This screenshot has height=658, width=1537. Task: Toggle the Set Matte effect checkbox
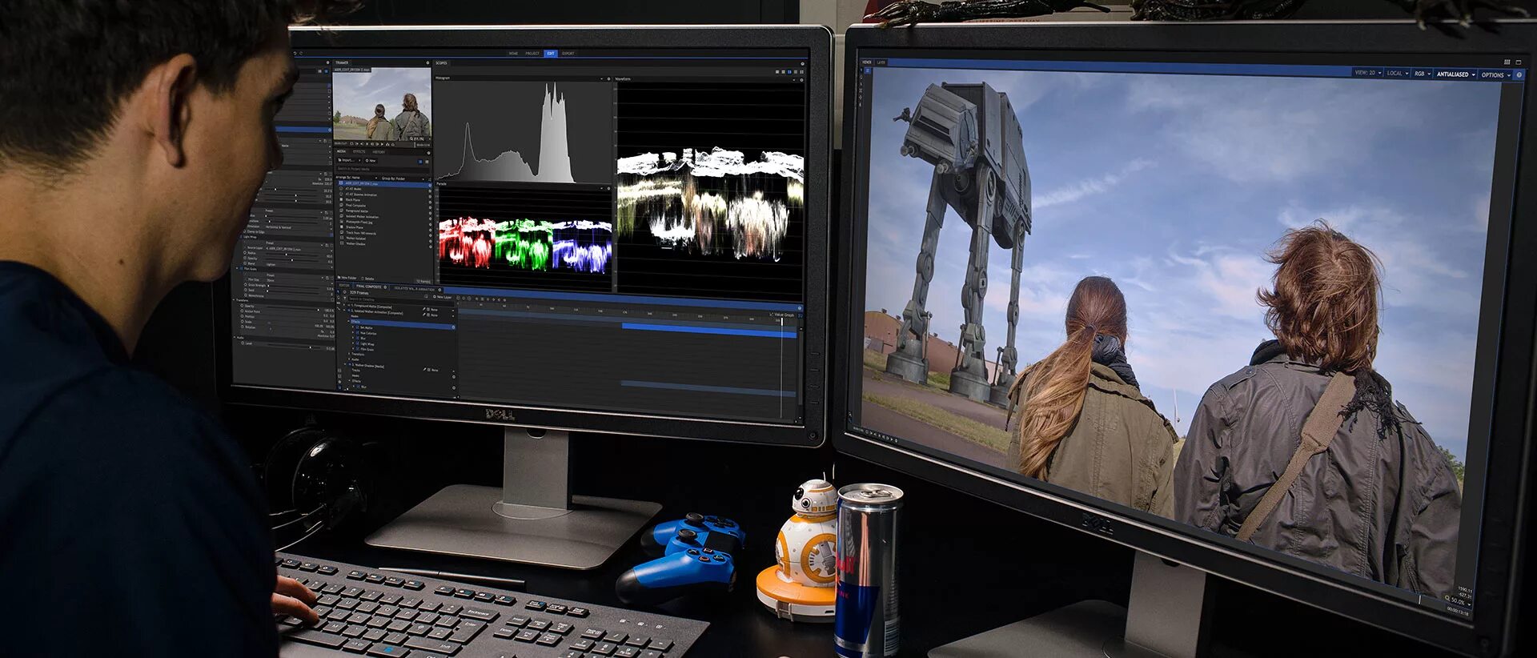358,327
